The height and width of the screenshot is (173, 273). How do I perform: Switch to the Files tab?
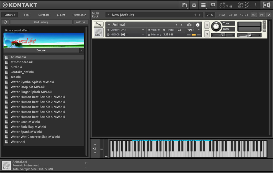pos(27,15)
